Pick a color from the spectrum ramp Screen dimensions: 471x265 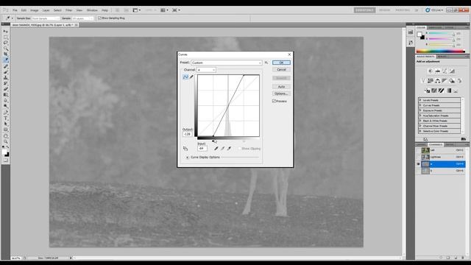point(440,52)
